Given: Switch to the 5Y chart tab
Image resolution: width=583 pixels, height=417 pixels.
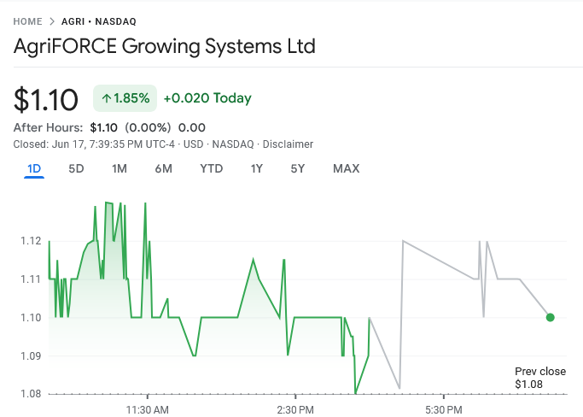Looking at the screenshot, I should coord(297,168).
